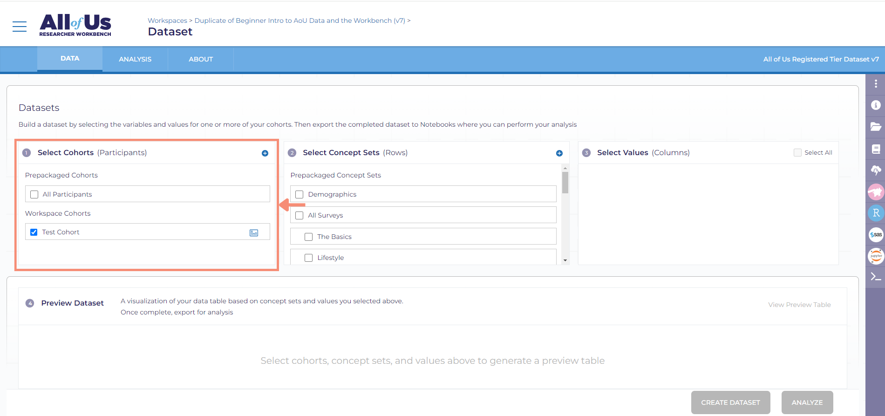
Task: Check The Basics survey checkbox
Action: [308, 237]
